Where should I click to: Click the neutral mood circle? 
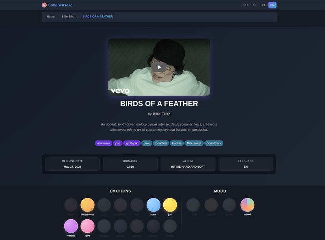click(229, 205)
